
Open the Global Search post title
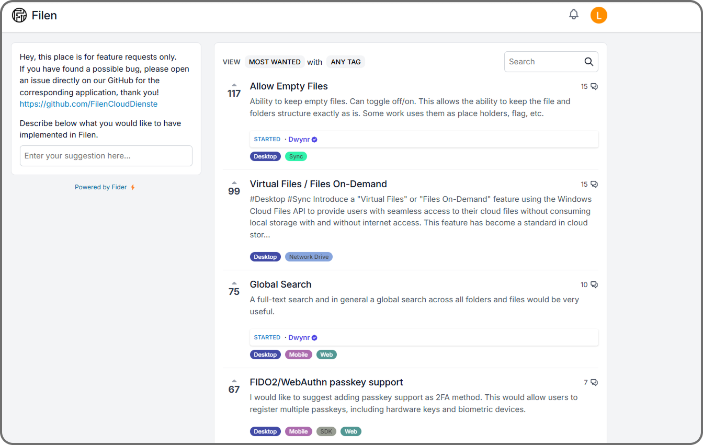[x=281, y=284]
